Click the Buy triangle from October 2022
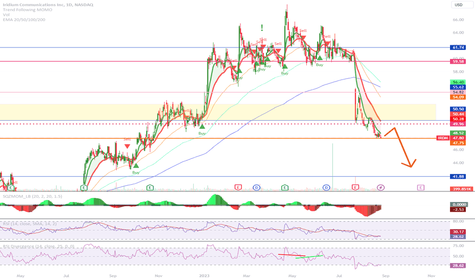475x280 pixels. [136, 165]
